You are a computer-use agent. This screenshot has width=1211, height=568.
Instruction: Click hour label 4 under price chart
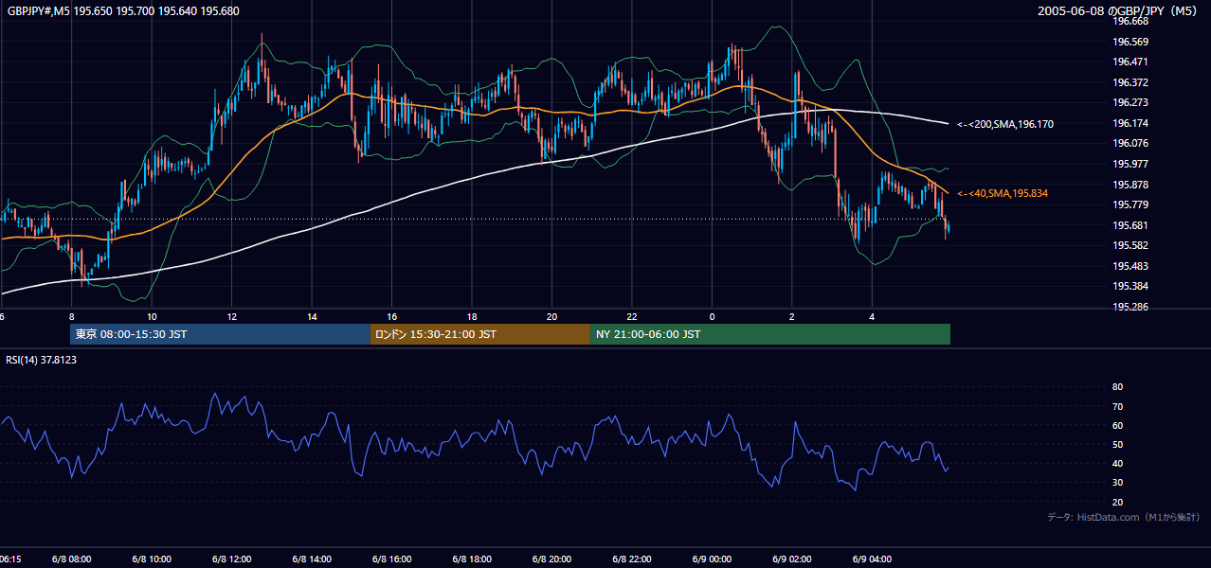(x=872, y=316)
